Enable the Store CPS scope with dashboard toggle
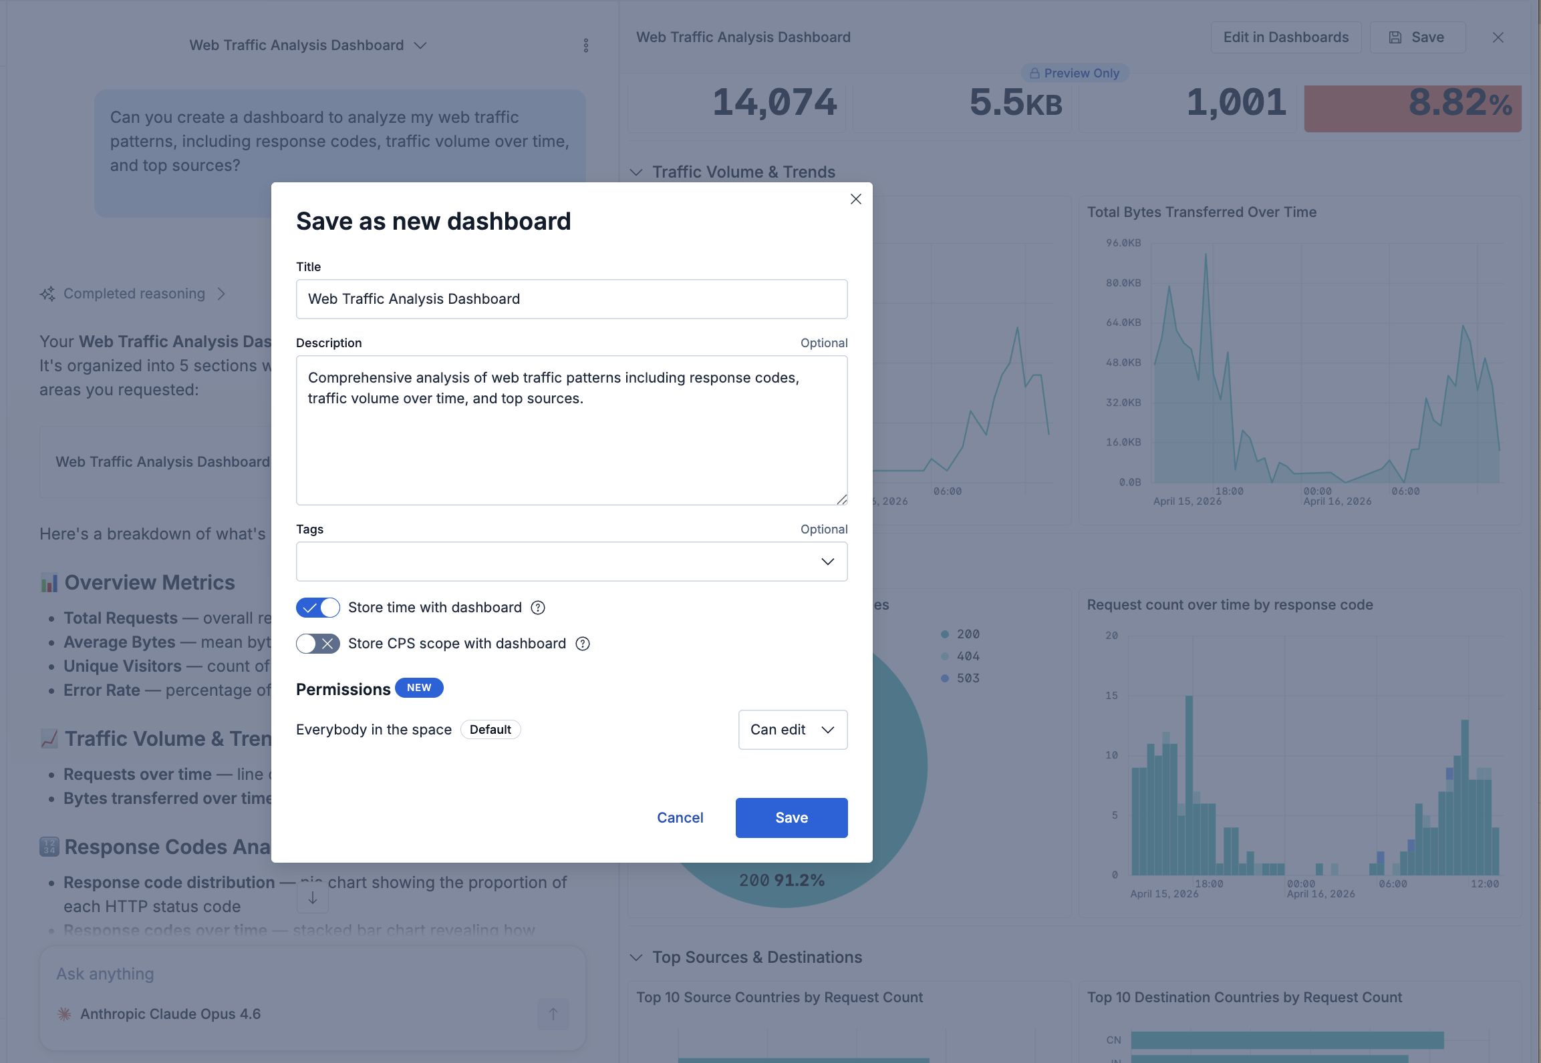This screenshot has height=1063, width=1541. 317,644
